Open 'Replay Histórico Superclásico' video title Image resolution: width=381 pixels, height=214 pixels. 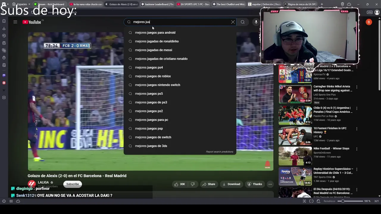pyautogui.click(x=333, y=171)
